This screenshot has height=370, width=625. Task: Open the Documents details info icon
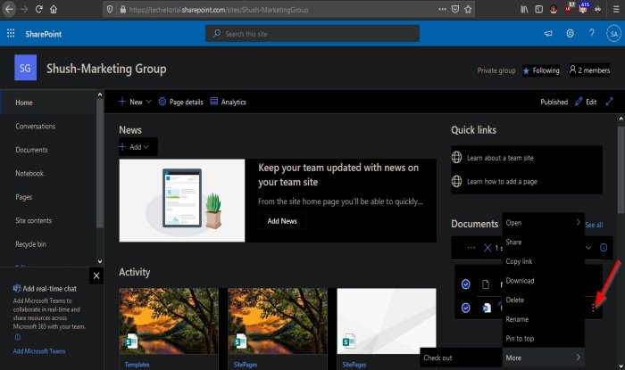604,248
